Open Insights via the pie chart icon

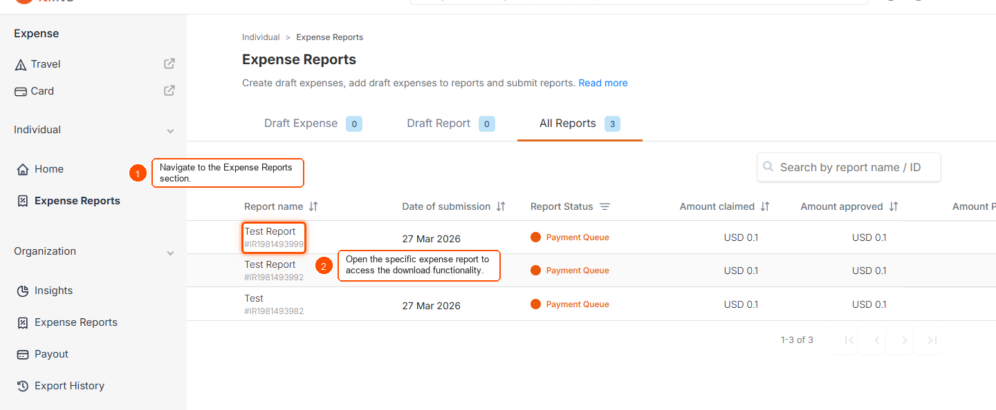pos(23,291)
